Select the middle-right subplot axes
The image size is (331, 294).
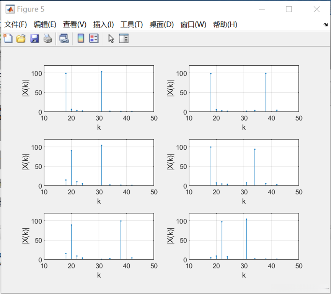point(244,162)
